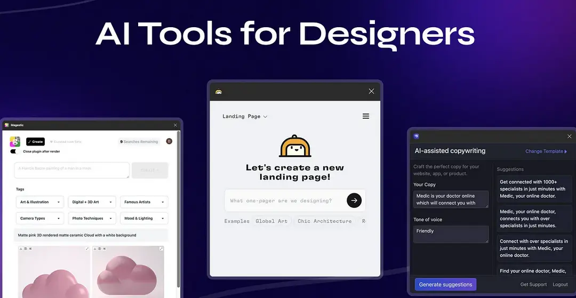Viewport: 576px width, 298px height.
Task: Click the Generate suggestions button
Action: pos(445,285)
